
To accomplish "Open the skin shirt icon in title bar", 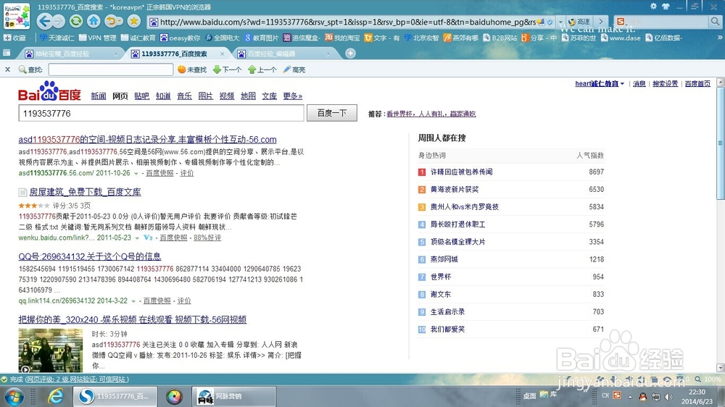I will 666,6.
